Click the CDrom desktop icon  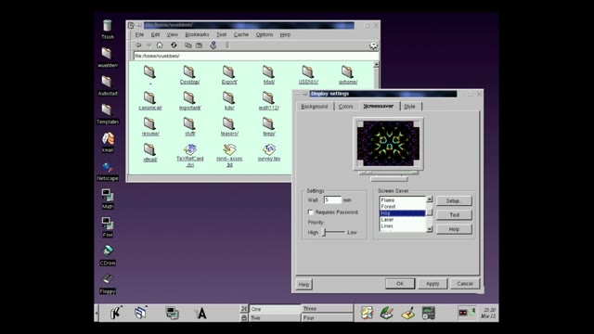click(x=108, y=256)
